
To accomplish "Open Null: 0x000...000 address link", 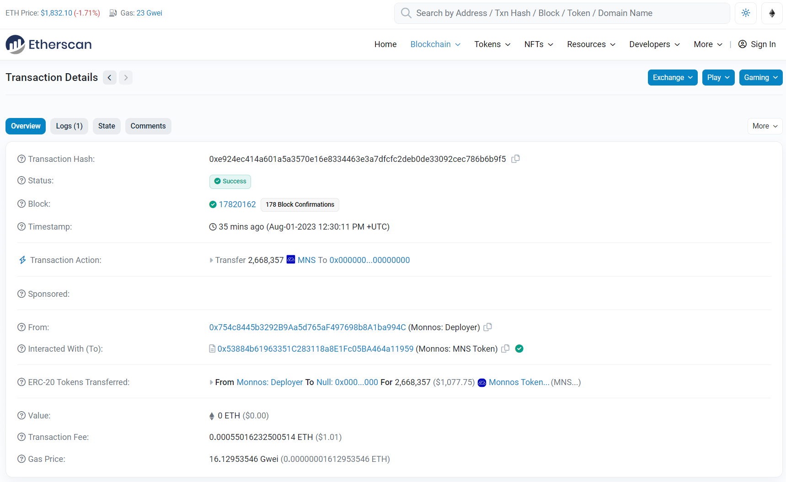I will coord(348,382).
